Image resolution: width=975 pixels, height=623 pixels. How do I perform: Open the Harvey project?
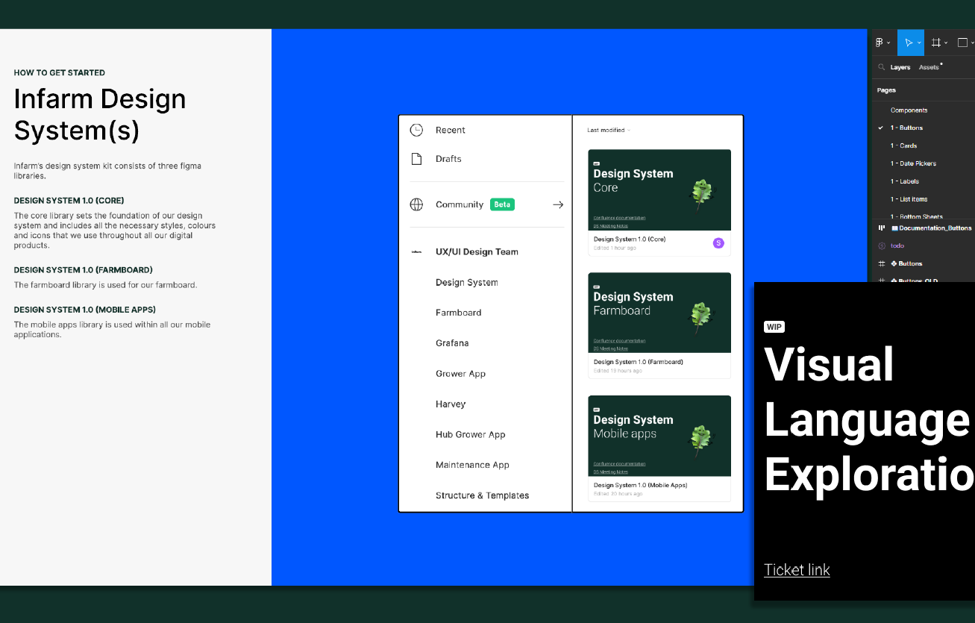[x=451, y=404]
